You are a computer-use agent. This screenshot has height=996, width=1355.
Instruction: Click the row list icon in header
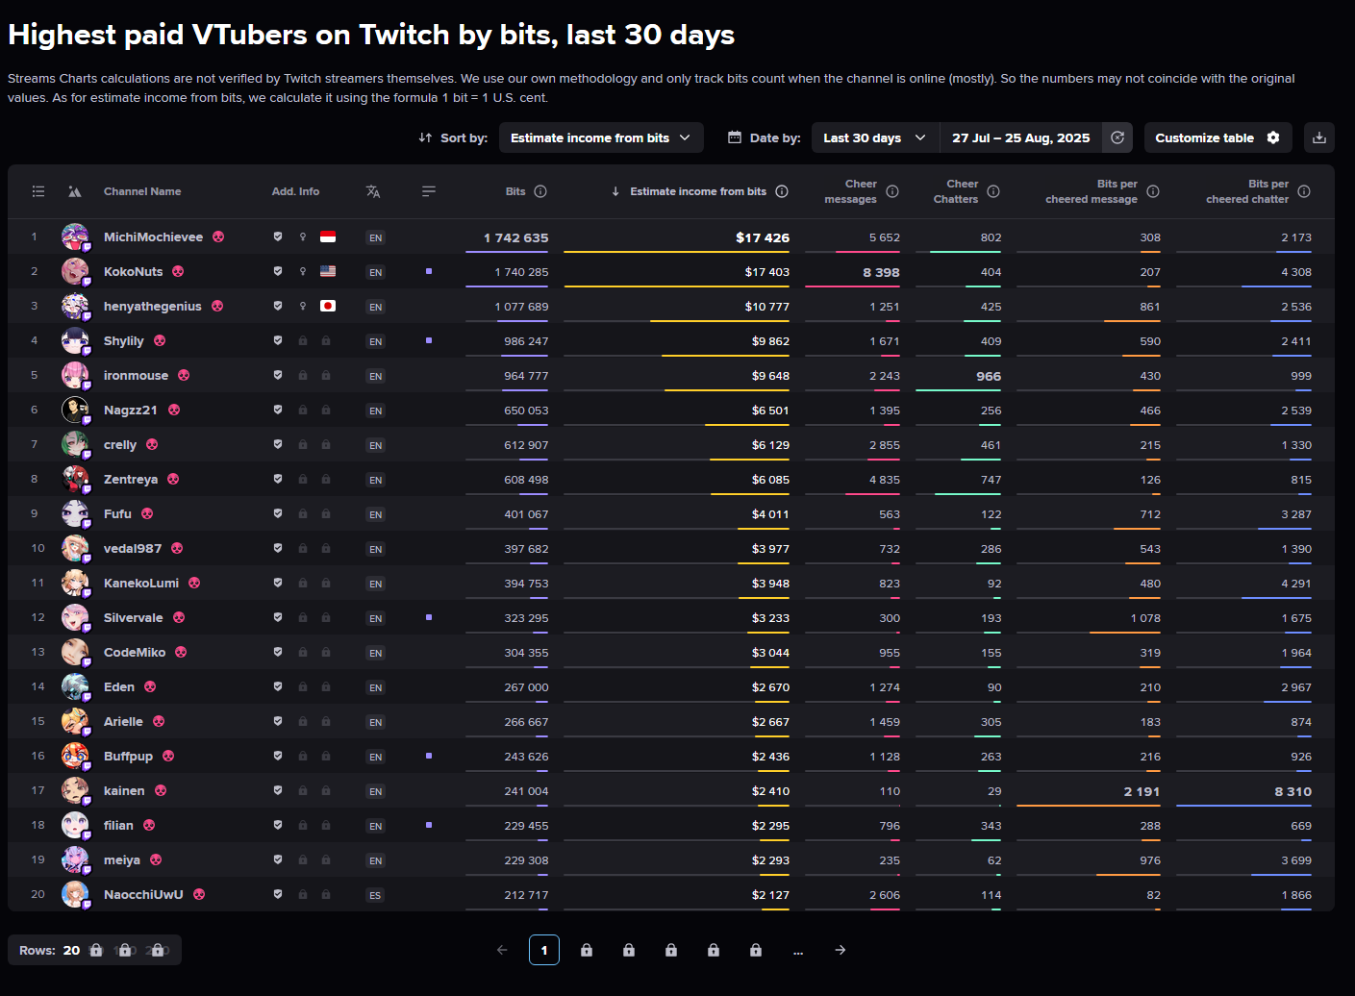click(x=38, y=191)
